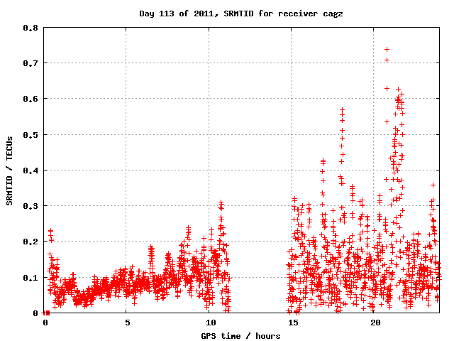Click the highest black data point above 0.7

coord(387,49)
